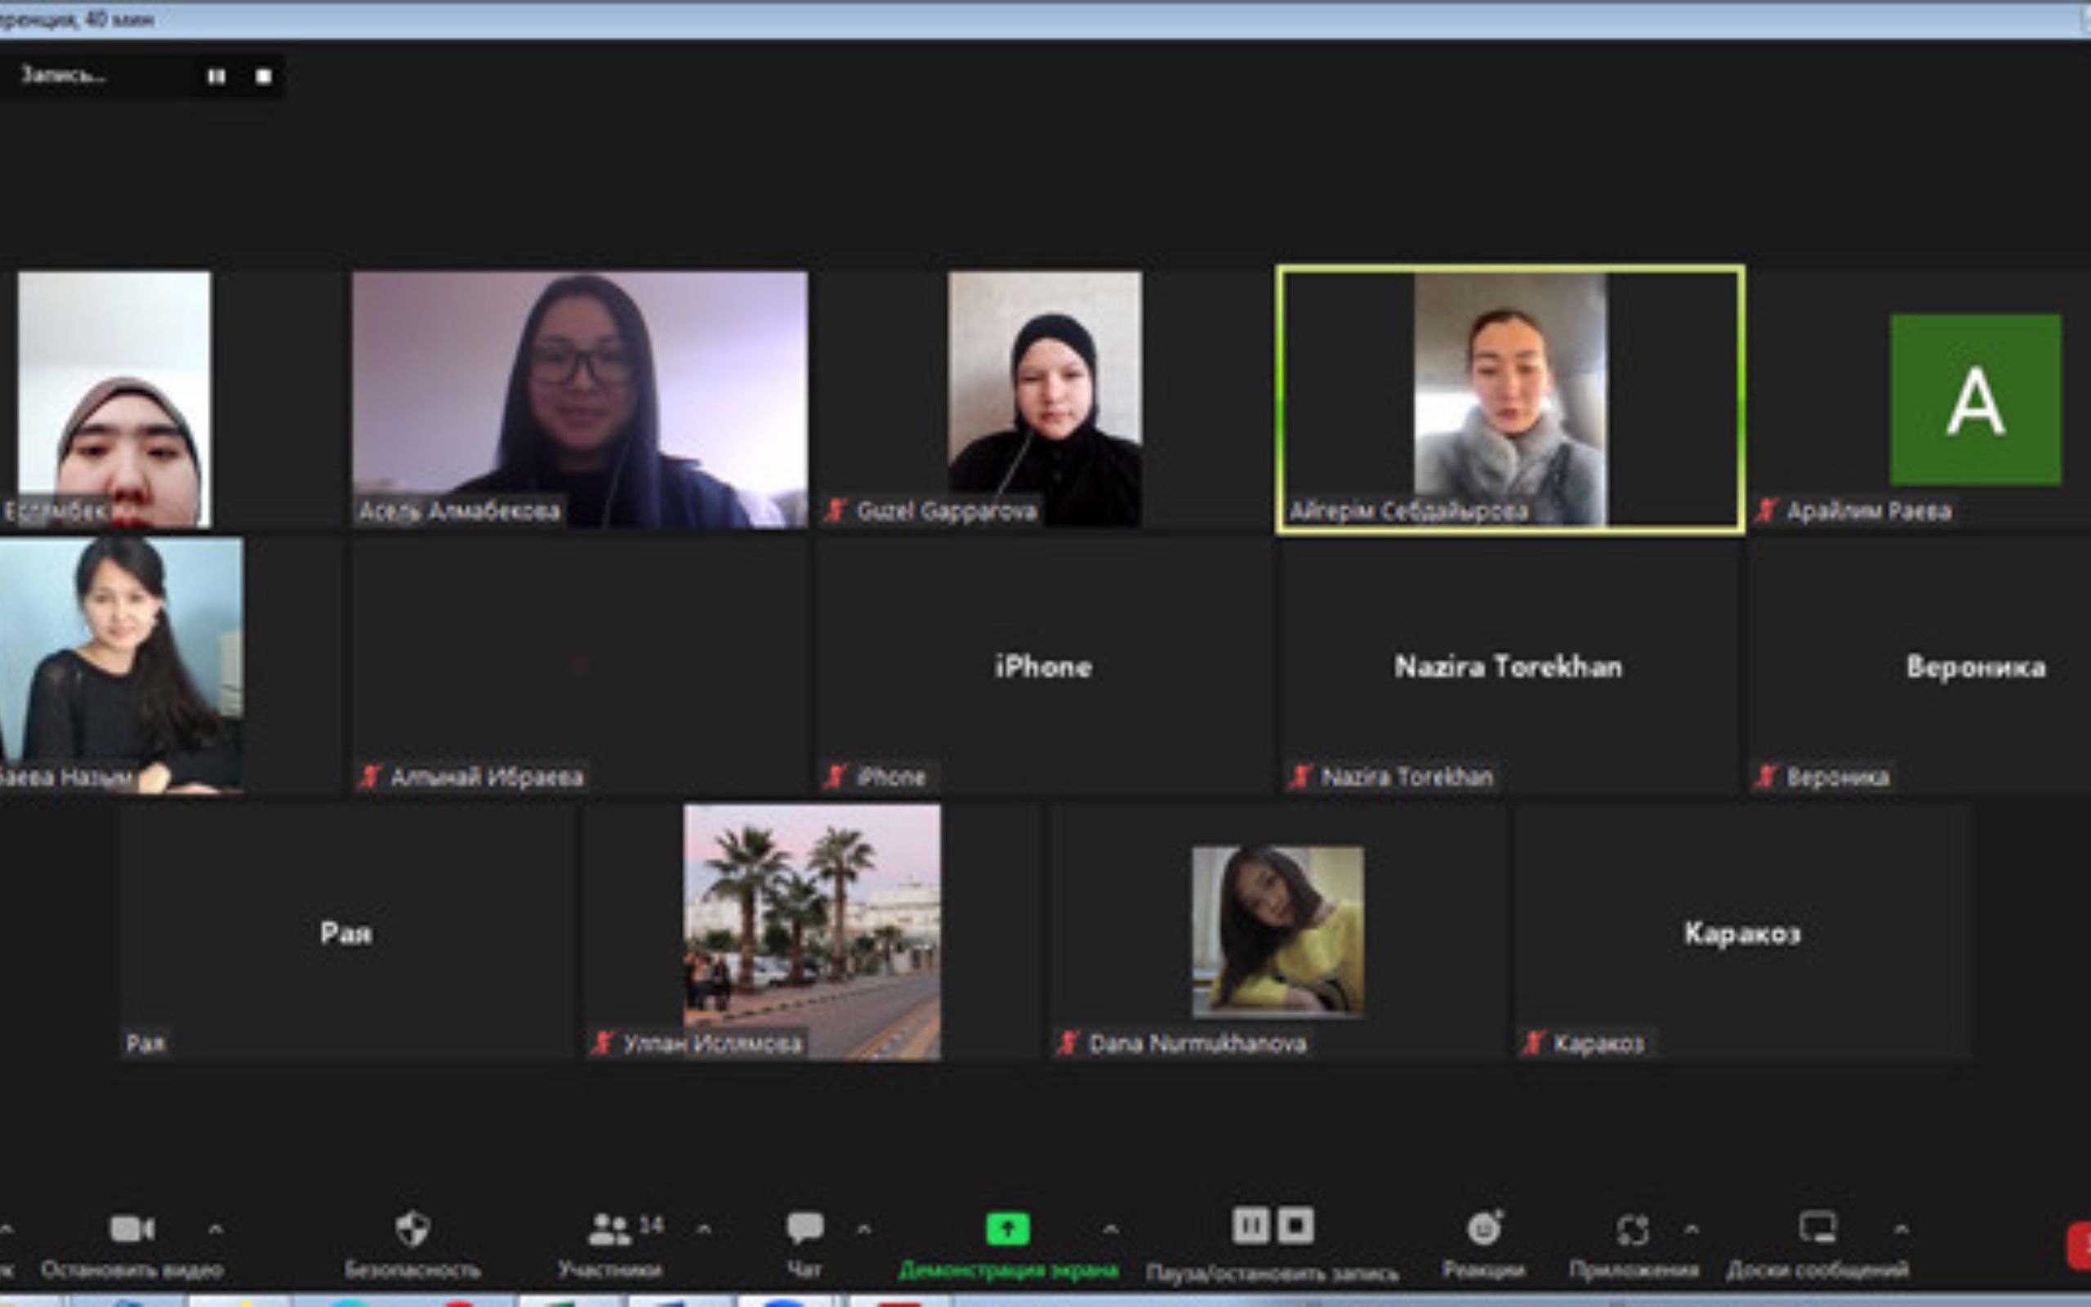Expand the participants options chevron
The height and width of the screenshot is (1307, 2091).
click(704, 1229)
